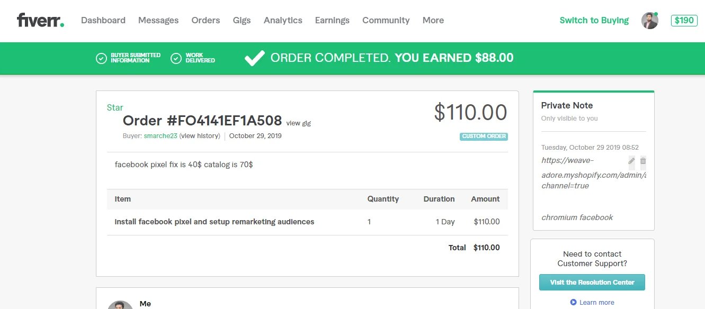The image size is (705, 309).
Task: Click the Buyer Submitted Information checkmark icon
Action: [101, 58]
